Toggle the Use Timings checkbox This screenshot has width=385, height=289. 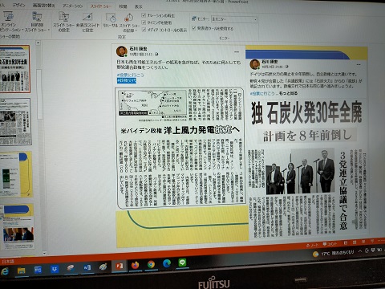click(144, 22)
